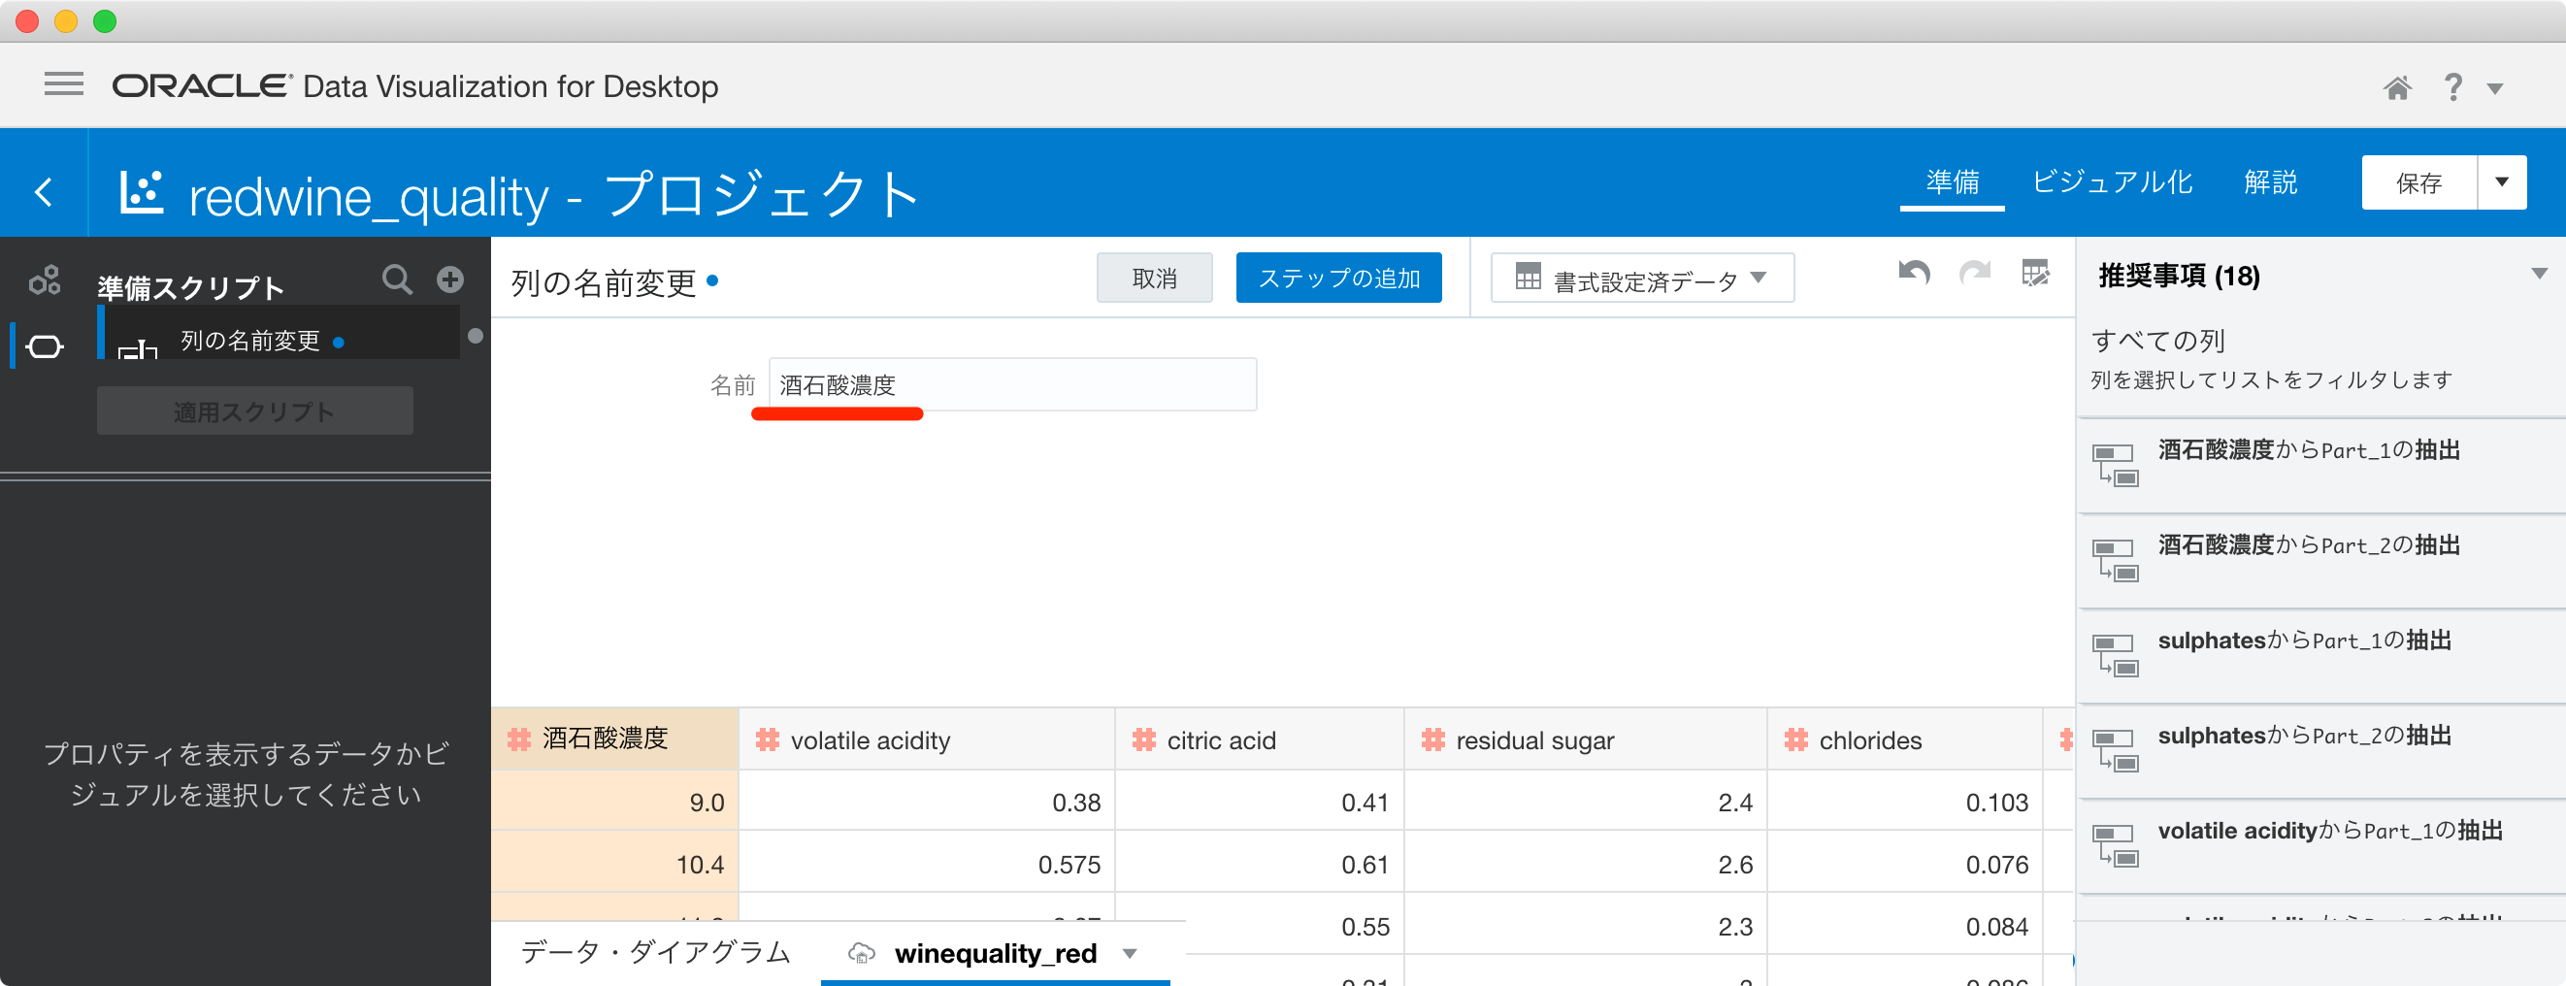Select the residual sugar column header

point(1585,739)
